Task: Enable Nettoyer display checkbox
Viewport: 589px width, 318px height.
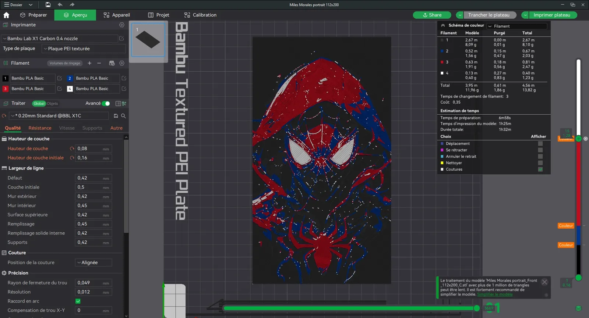Action: click(x=540, y=163)
